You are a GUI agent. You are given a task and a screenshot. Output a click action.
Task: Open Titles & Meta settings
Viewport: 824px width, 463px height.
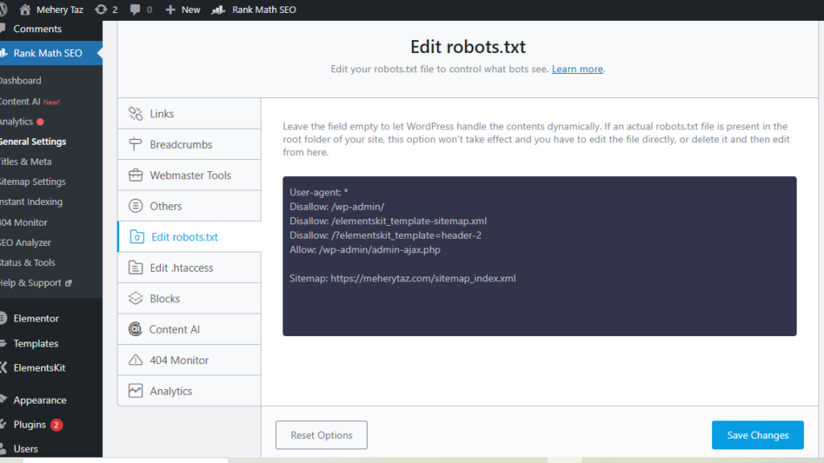26,162
